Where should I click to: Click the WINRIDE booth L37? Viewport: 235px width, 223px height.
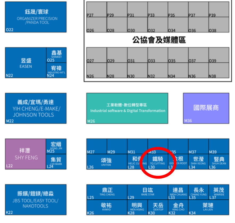coord(219,192)
